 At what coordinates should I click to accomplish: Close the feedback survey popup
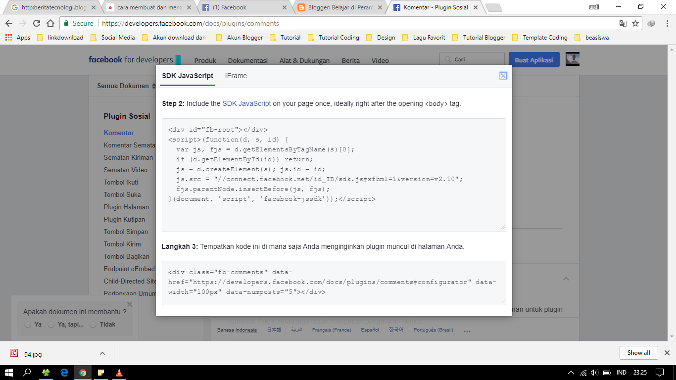[x=130, y=304]
